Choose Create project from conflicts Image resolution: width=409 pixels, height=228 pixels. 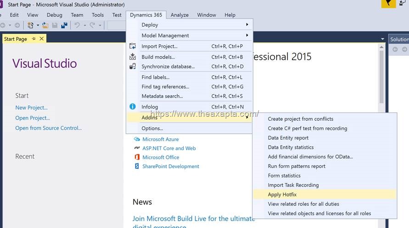[325, 119]
